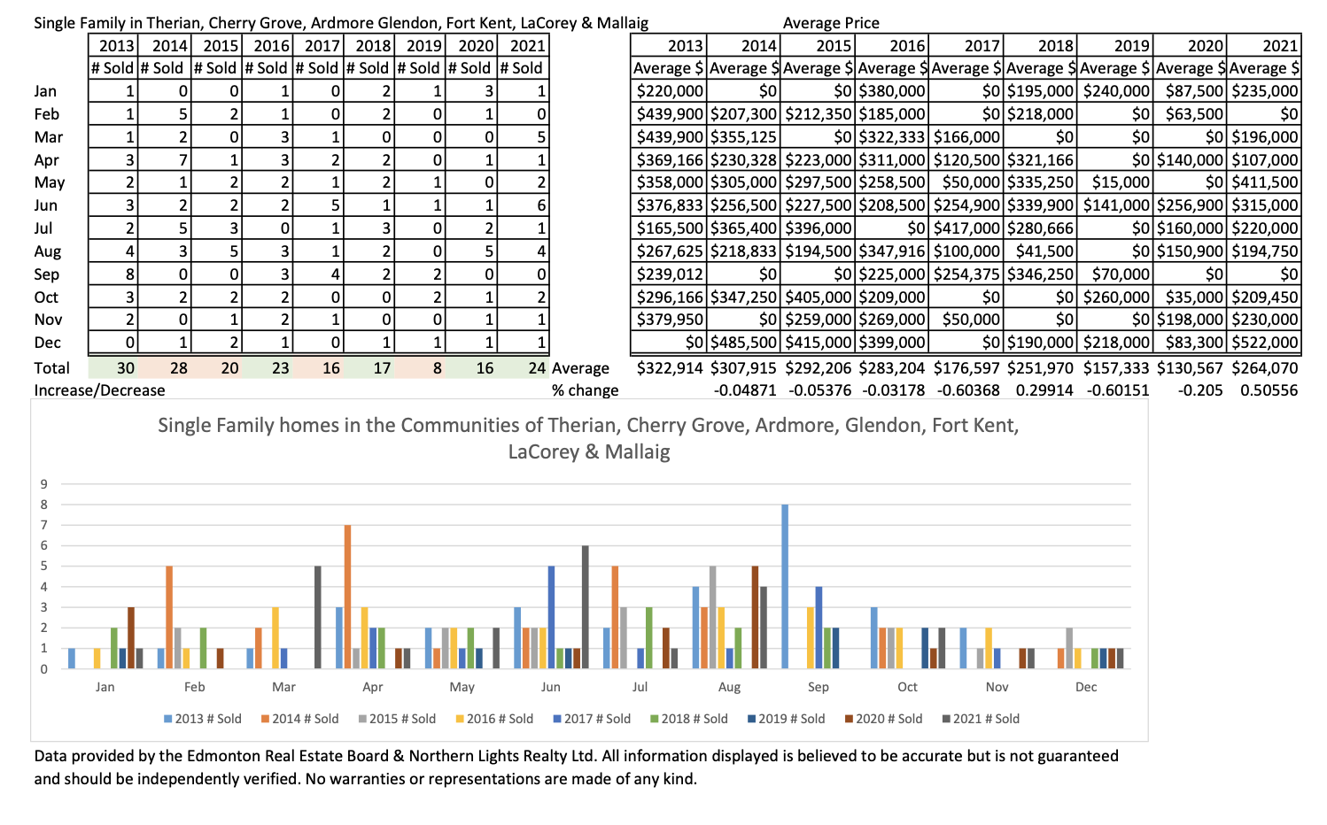Click the 9 label on the chart y-axis
Image resolution: width=1327 pixels, height=825 pixels.
point(44,484)
